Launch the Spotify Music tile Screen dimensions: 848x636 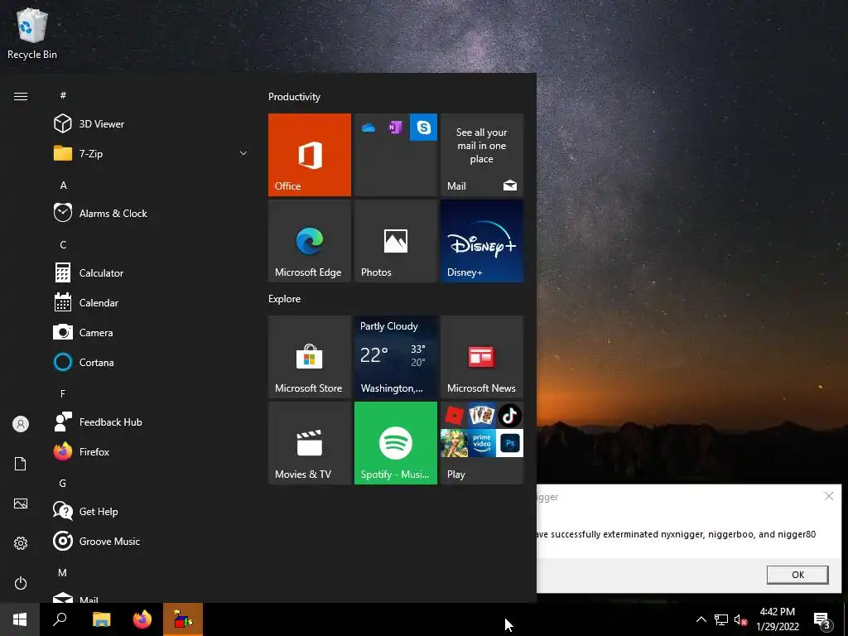tap(396, 443)
